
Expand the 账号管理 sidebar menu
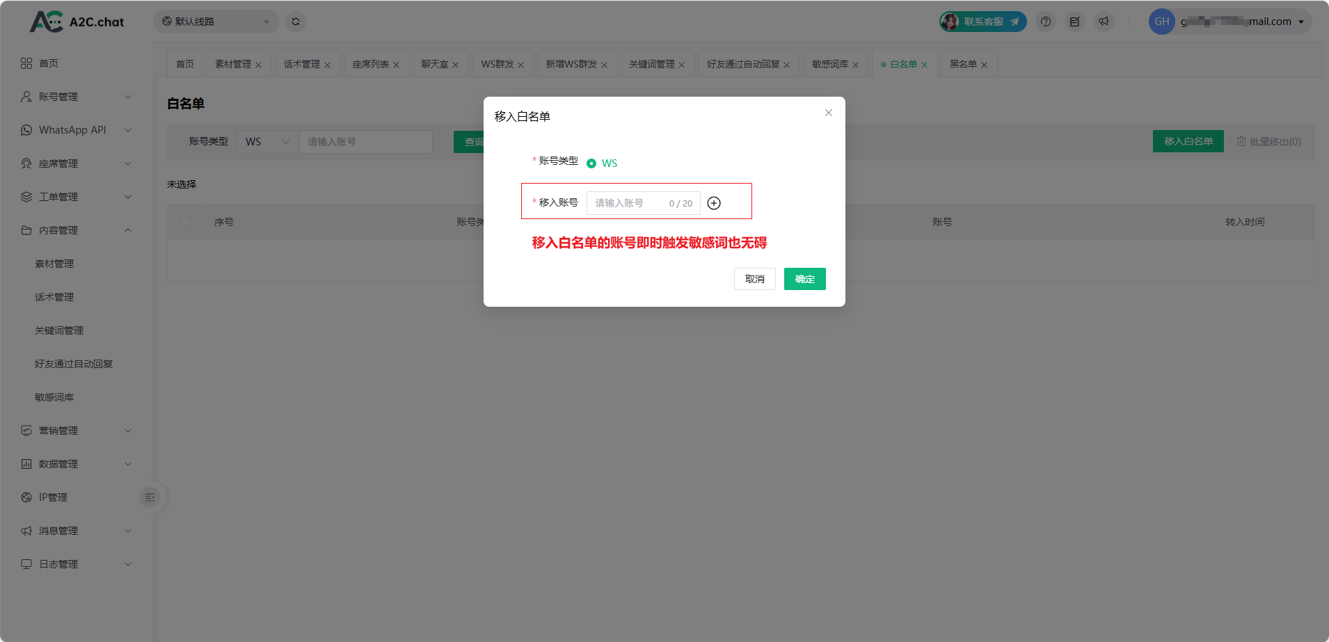(77, 97)
